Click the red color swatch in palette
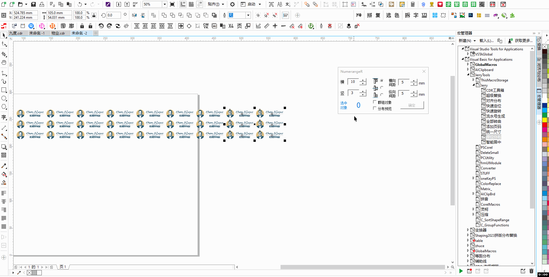The width and height of the screenshot is (549, 277). click(545, 125)
